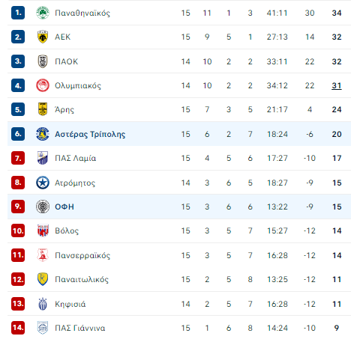Click the blue position badge number 1
This screenshot has width=351, height=339.
(18, 13)
